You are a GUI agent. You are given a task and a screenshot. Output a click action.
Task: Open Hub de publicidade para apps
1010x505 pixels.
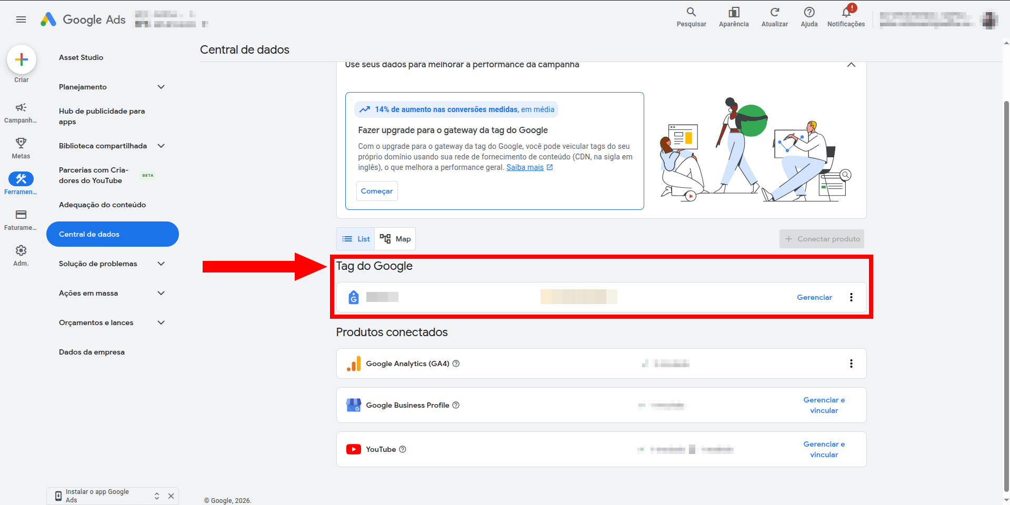[102, 116]
